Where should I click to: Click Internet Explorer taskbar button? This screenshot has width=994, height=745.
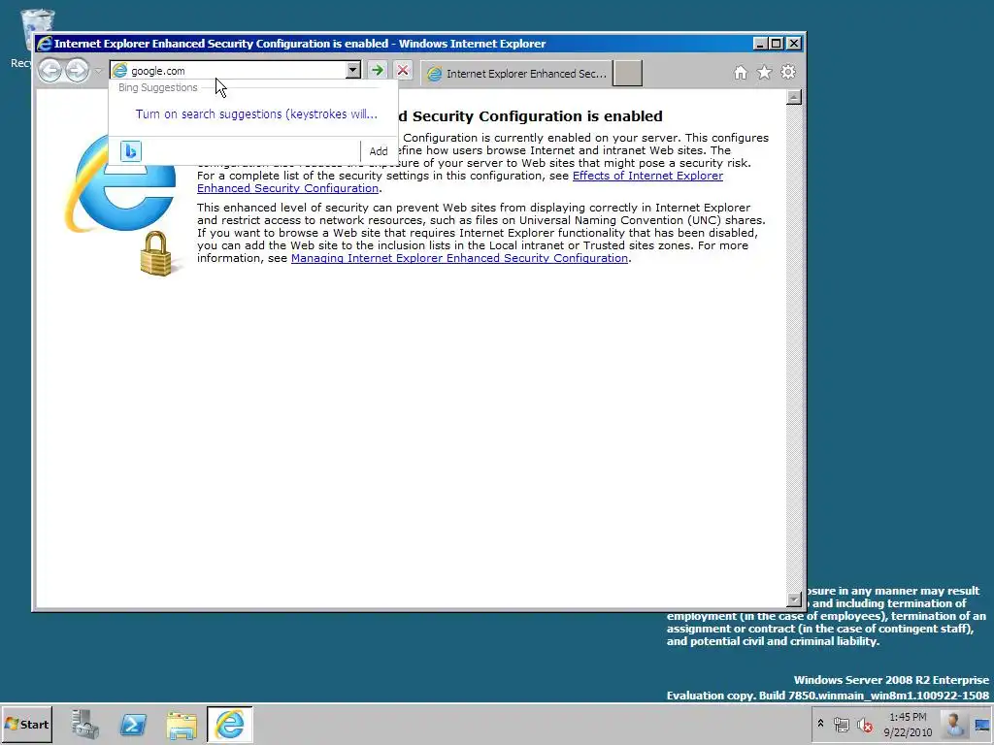point(229,724)
